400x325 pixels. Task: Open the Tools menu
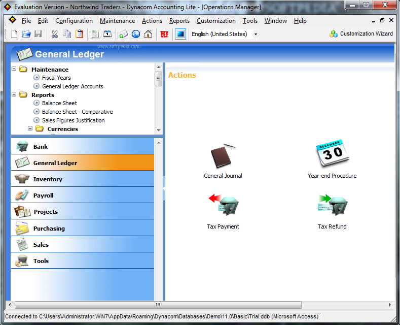point(250,21)
